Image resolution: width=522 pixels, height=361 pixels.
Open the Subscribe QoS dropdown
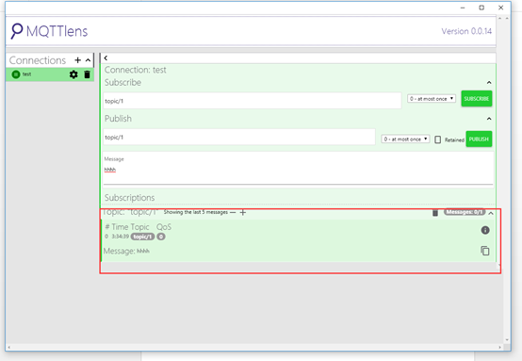click(432, 99)
